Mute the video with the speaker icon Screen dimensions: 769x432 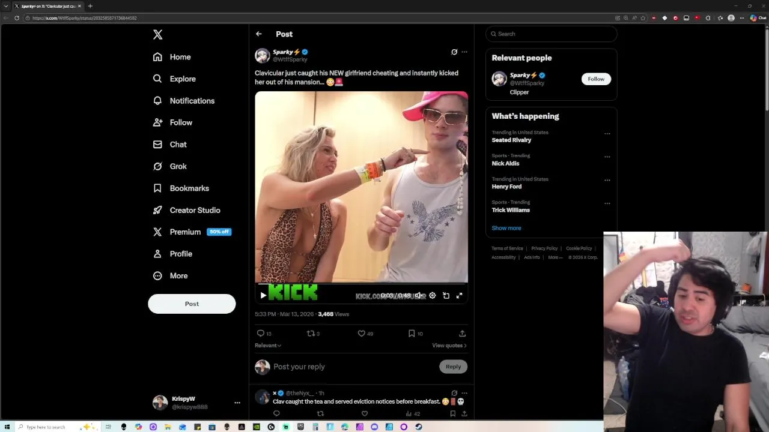419,295
